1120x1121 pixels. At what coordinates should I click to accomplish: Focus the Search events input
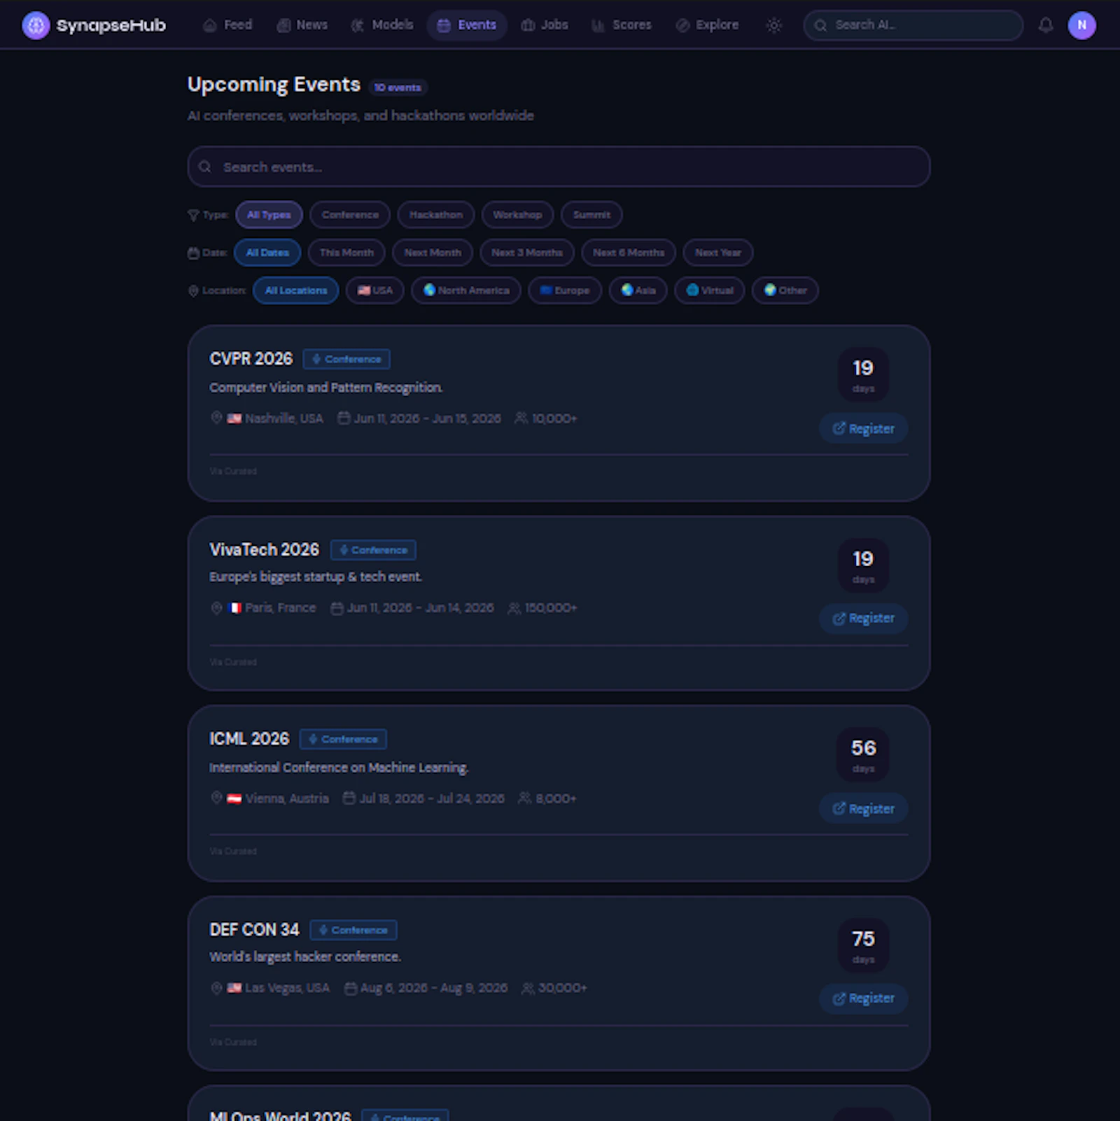[559, 167]
